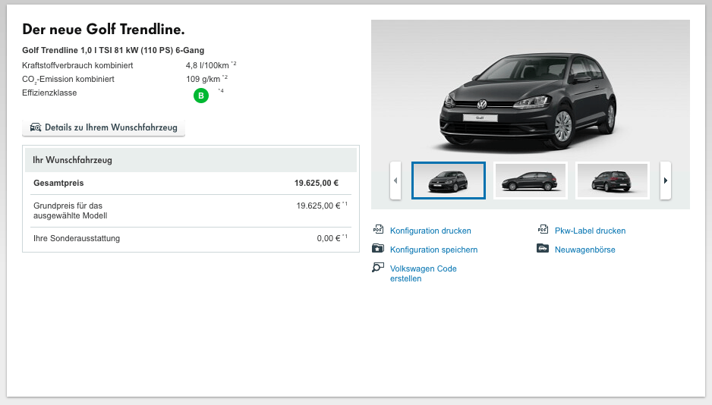712x405 pixels.
Task: Click Ihre Sonderausstattung value 0,00 €
Action: pos(329,239)
